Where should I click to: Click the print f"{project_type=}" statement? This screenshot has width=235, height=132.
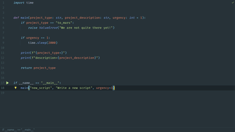tap(44, 53)
